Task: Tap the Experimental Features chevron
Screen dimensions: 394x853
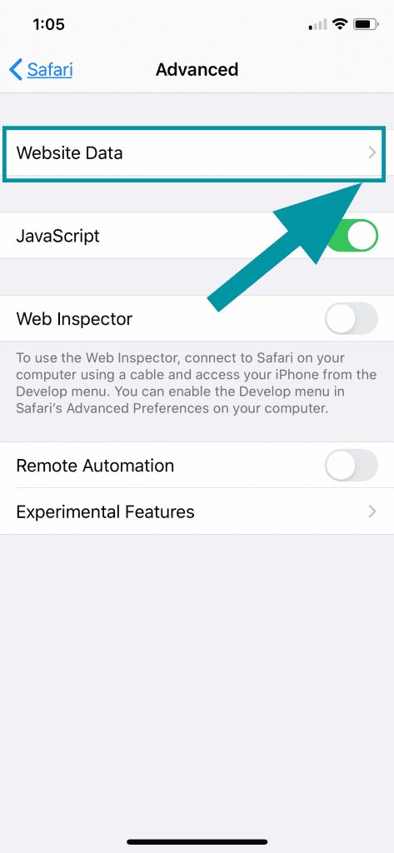Action: pos(372,511)
